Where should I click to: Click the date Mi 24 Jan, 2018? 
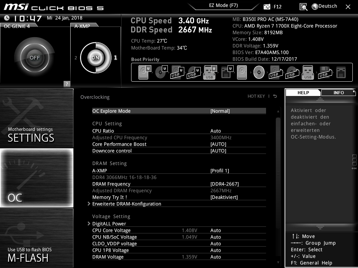[x=65, y=18]
